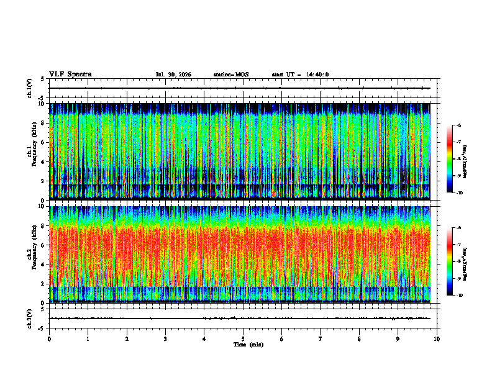Click the log(PSD) units label beside ch.2 color bar
The height and width of the screenshot is (380, 492).
[x=465, y=264]
